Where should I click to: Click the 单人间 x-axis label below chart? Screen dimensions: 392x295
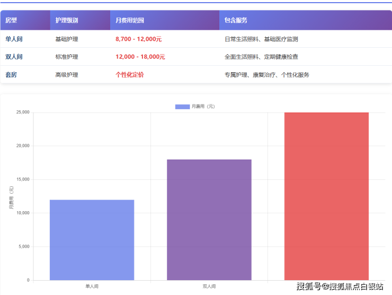[92, 287]
